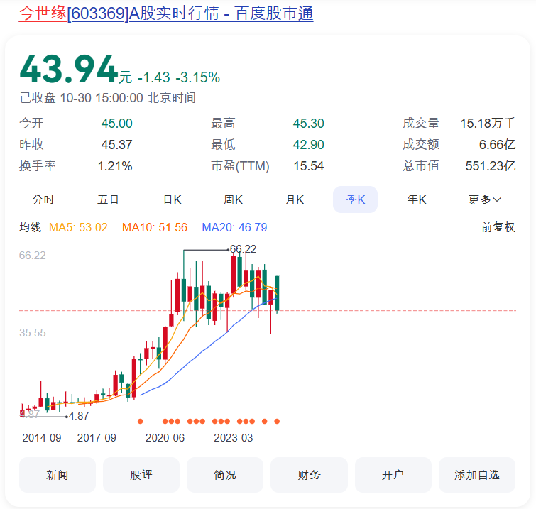
Task: Click the first orange event dot under chart
Action: [140, 421]
